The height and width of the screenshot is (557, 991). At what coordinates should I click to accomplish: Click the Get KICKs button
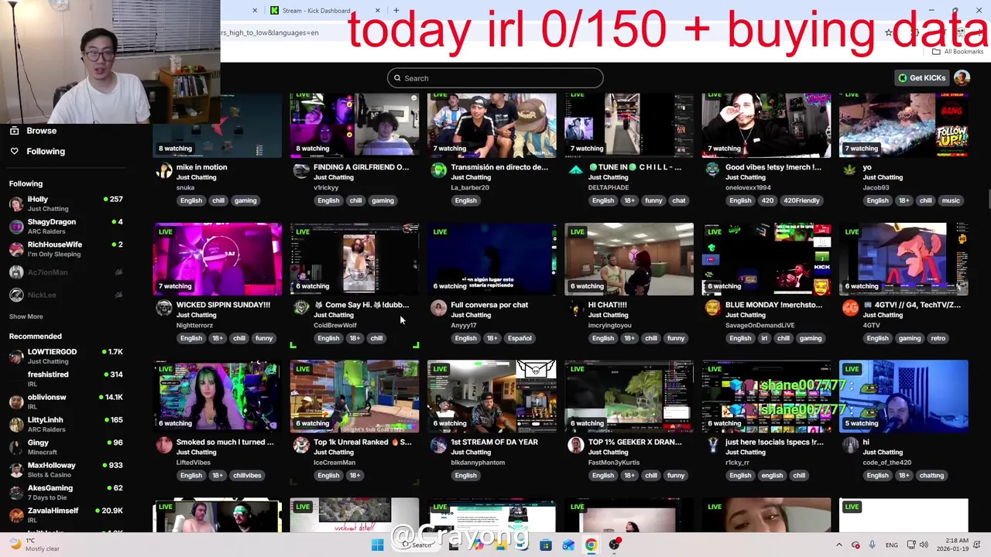pyautogui.click(x=921, y=78)
